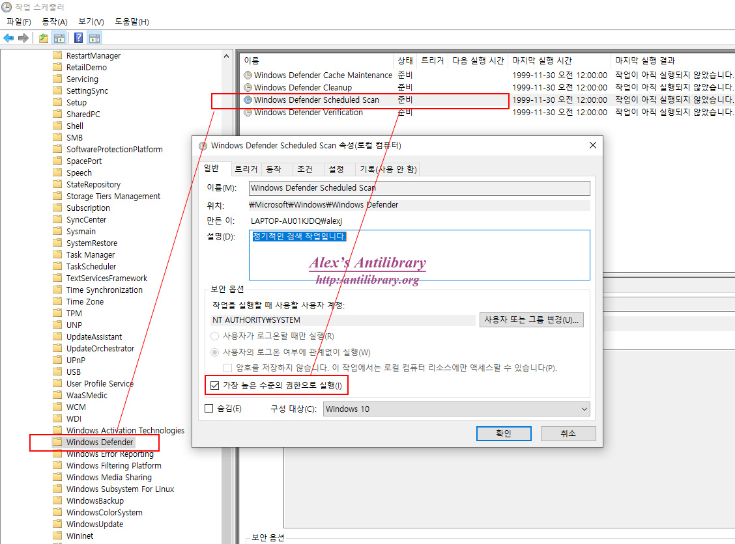Click the Task Scheduler app title icon

[6, 7]
